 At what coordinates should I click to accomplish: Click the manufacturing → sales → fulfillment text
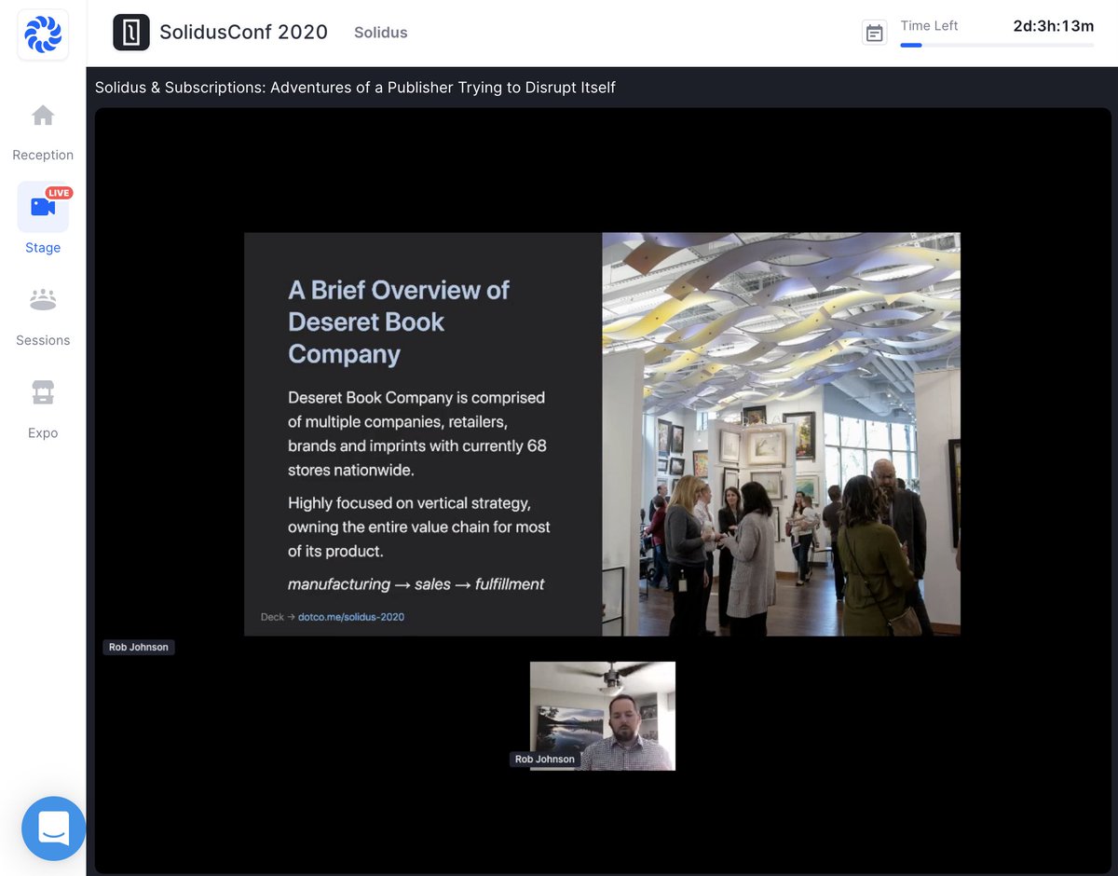[416, 584]
